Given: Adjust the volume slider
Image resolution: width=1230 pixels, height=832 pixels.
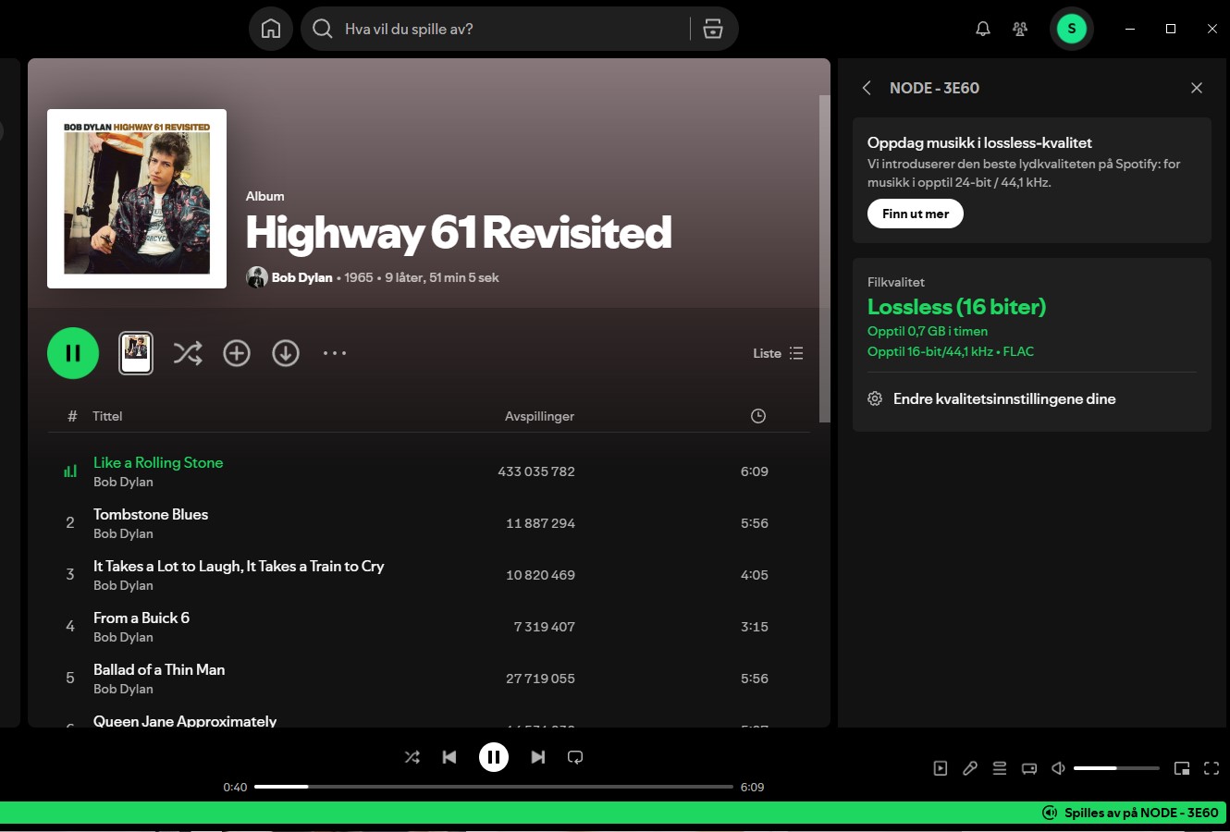Looking at the screenshot, I should pos(1116,768).
